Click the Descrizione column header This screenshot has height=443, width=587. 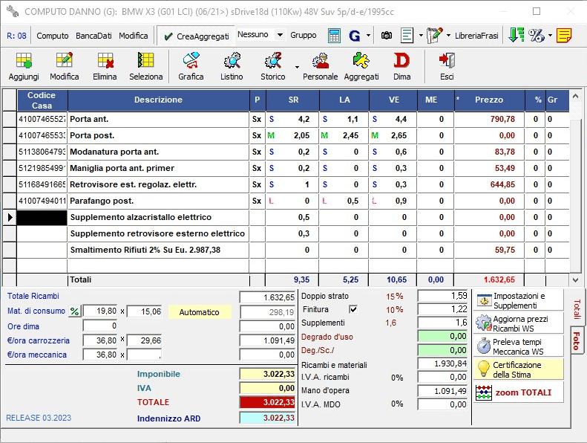(x=158, y=100)
